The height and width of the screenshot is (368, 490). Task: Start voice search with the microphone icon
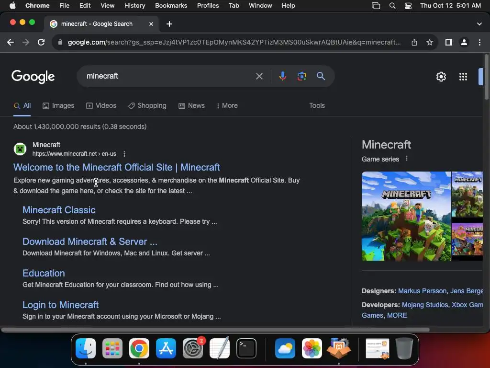point(282,76)
